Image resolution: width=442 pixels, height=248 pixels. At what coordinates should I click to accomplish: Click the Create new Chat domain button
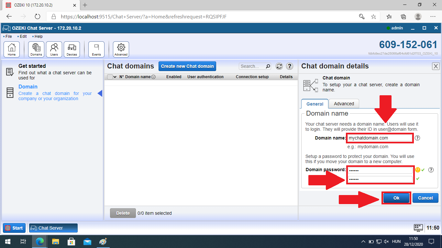187,66
